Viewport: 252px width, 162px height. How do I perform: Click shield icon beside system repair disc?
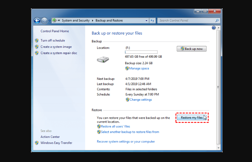point(37,53)
